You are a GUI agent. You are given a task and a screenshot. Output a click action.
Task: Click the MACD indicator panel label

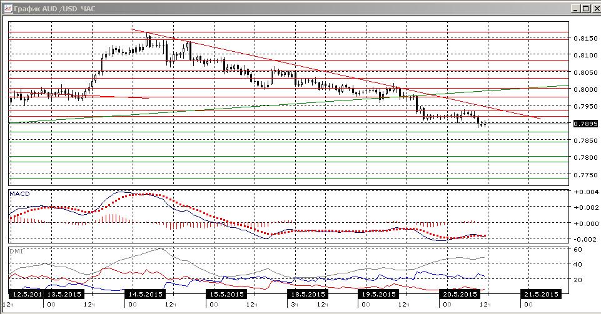(19, 194)
